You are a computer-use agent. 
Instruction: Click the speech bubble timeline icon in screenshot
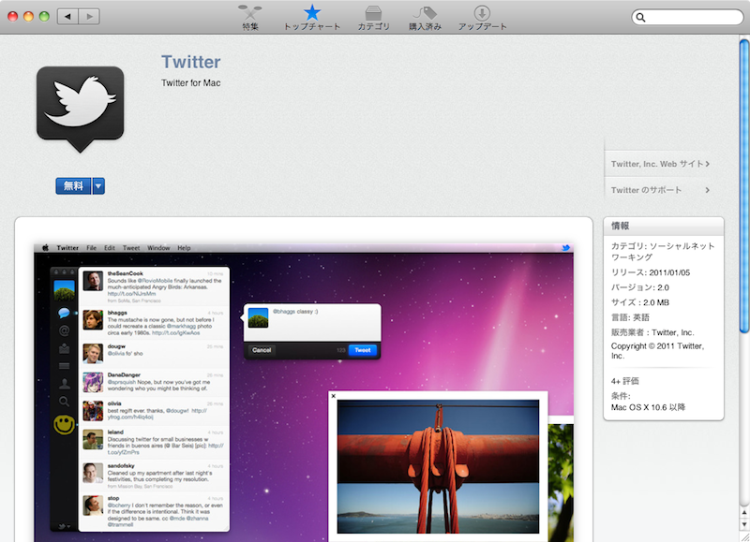click(x=64, y=313)
